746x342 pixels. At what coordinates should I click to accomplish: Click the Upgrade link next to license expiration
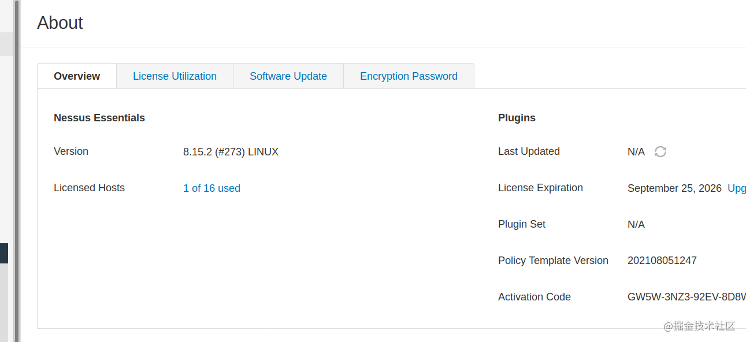737,188
